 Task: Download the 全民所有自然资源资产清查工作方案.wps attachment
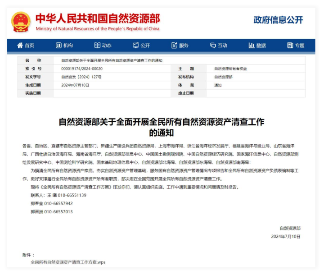pos(68,262)
